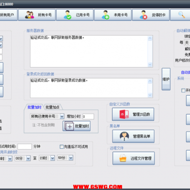Click scroll down arrow of 登录成功返回数据 box
Image resolution: width=190 pixels, height=190 pixels.
coord(150,95)
